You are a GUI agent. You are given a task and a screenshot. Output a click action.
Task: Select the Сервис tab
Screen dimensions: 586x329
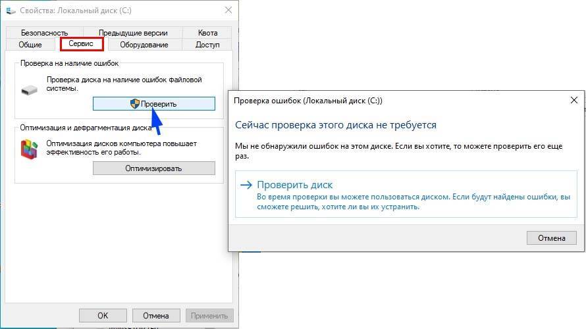[x=82, y=43]
